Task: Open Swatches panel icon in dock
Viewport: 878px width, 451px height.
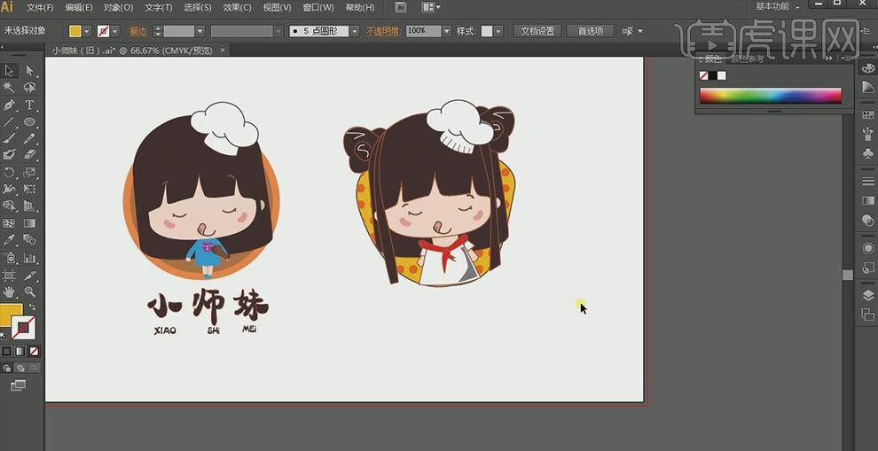Action: point(866,114)
